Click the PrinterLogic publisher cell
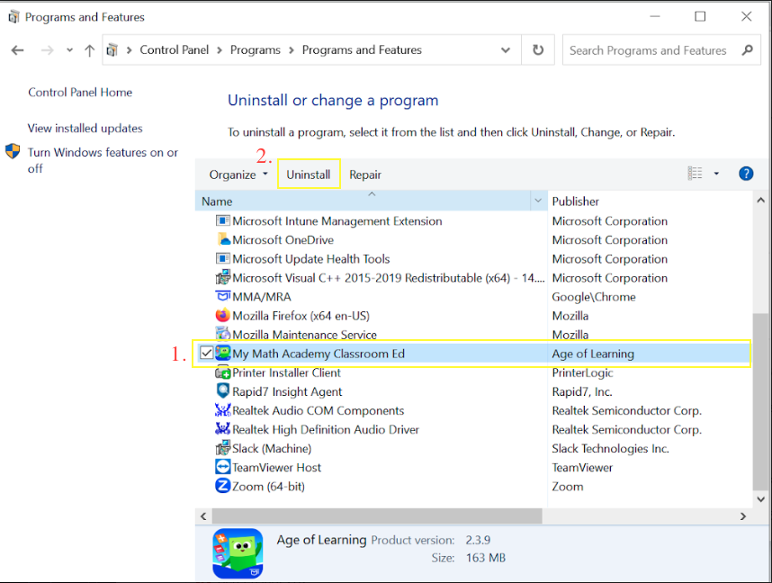Viewport: 772px width, 583px height. click(x=582, y=372)
